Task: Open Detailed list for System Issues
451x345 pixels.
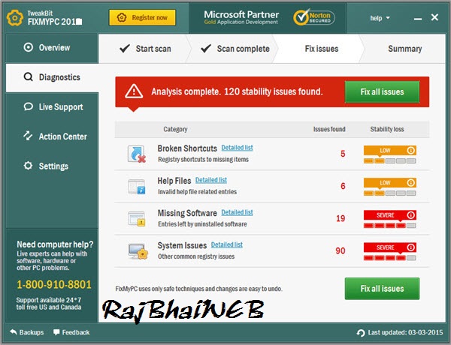Action: click(x=227, y=244)
